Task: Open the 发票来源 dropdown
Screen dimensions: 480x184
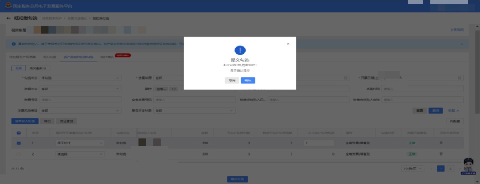Action: [194, 78]
